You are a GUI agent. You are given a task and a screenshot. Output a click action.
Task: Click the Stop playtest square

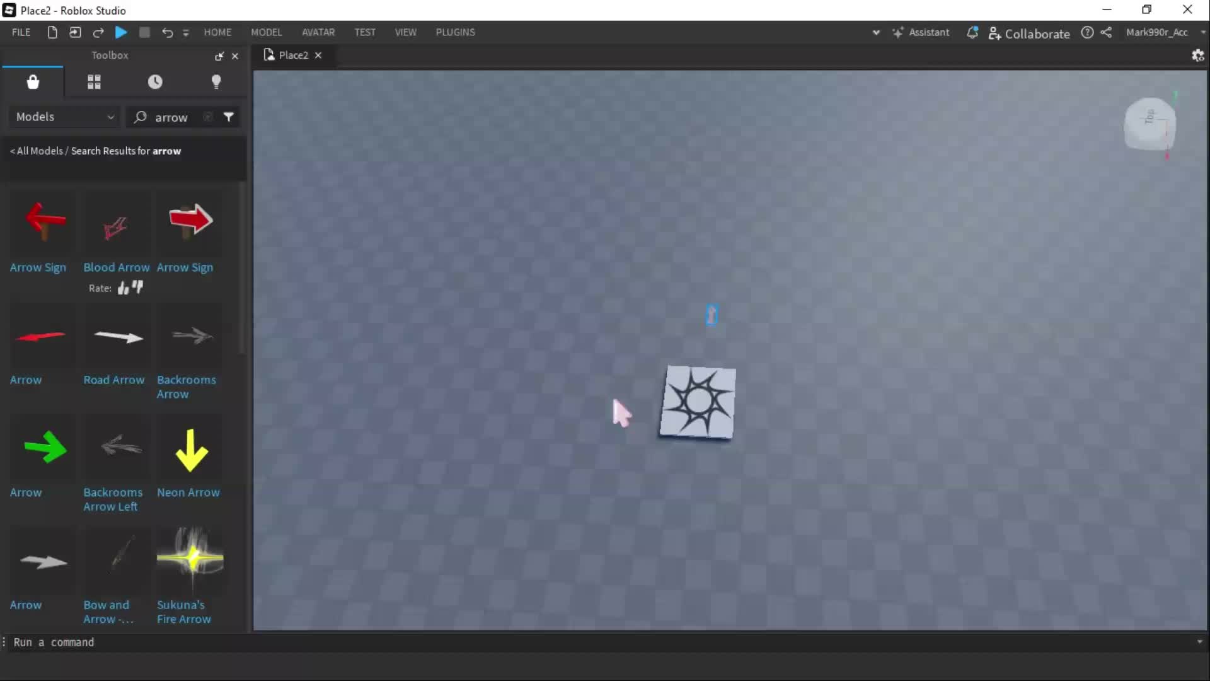pos(144,32)
